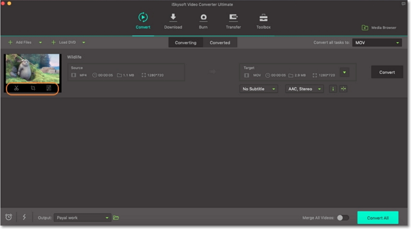Open Media Browser
Image resolution: width=411 pixels, height=229 pixels.
click(x=379, y=27)
